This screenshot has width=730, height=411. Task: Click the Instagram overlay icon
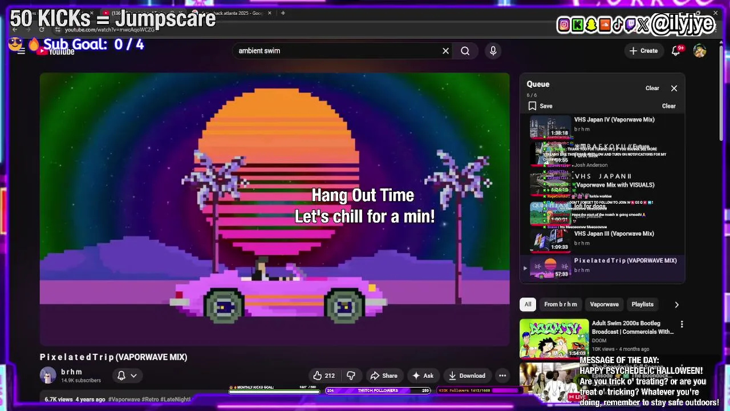pyautogui.click(x=564, y=25)
